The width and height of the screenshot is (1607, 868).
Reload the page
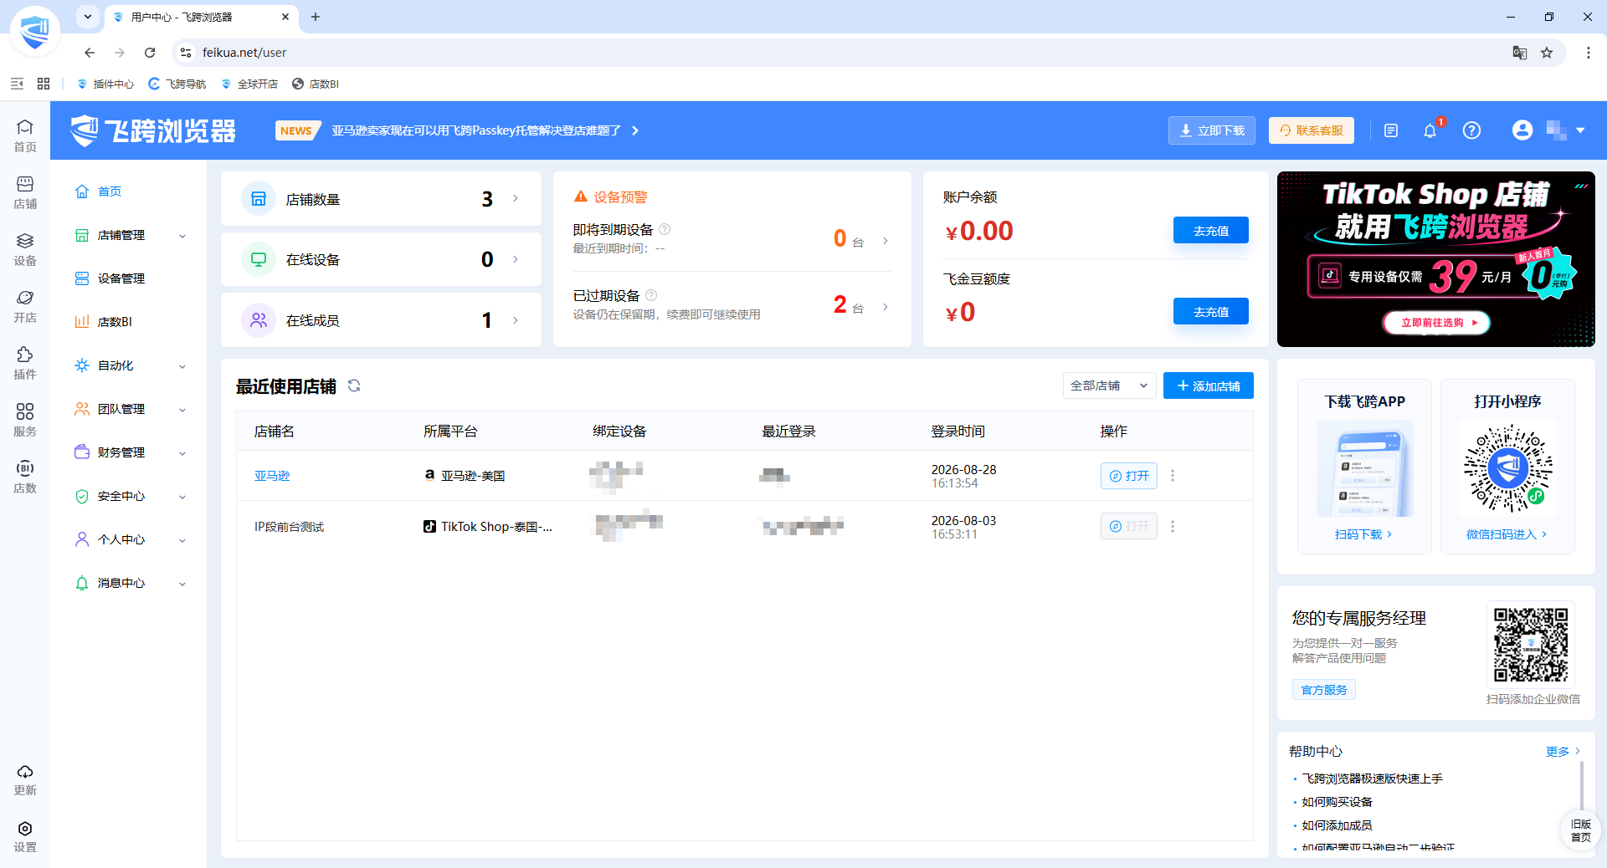150,53
